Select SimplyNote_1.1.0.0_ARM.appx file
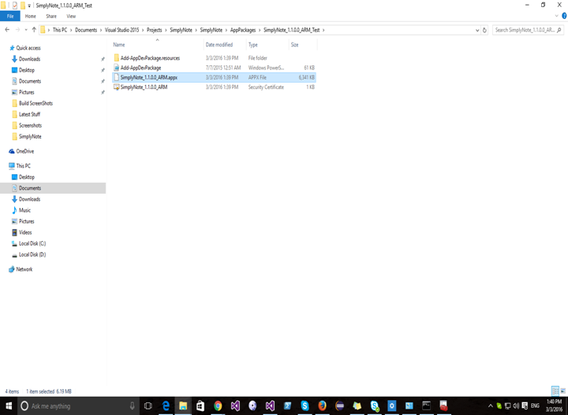The image size is (568, 415). [214, 77]
